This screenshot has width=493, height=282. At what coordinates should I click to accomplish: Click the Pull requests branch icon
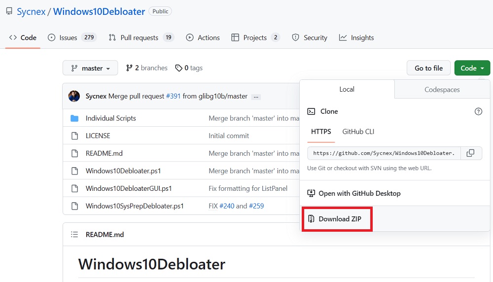112,38
